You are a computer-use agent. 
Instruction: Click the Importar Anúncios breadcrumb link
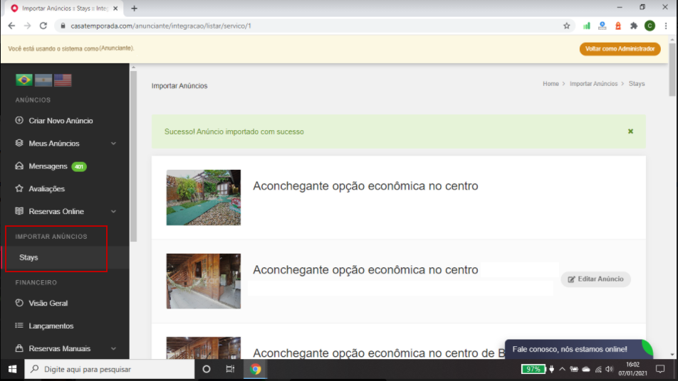[593, 84]
